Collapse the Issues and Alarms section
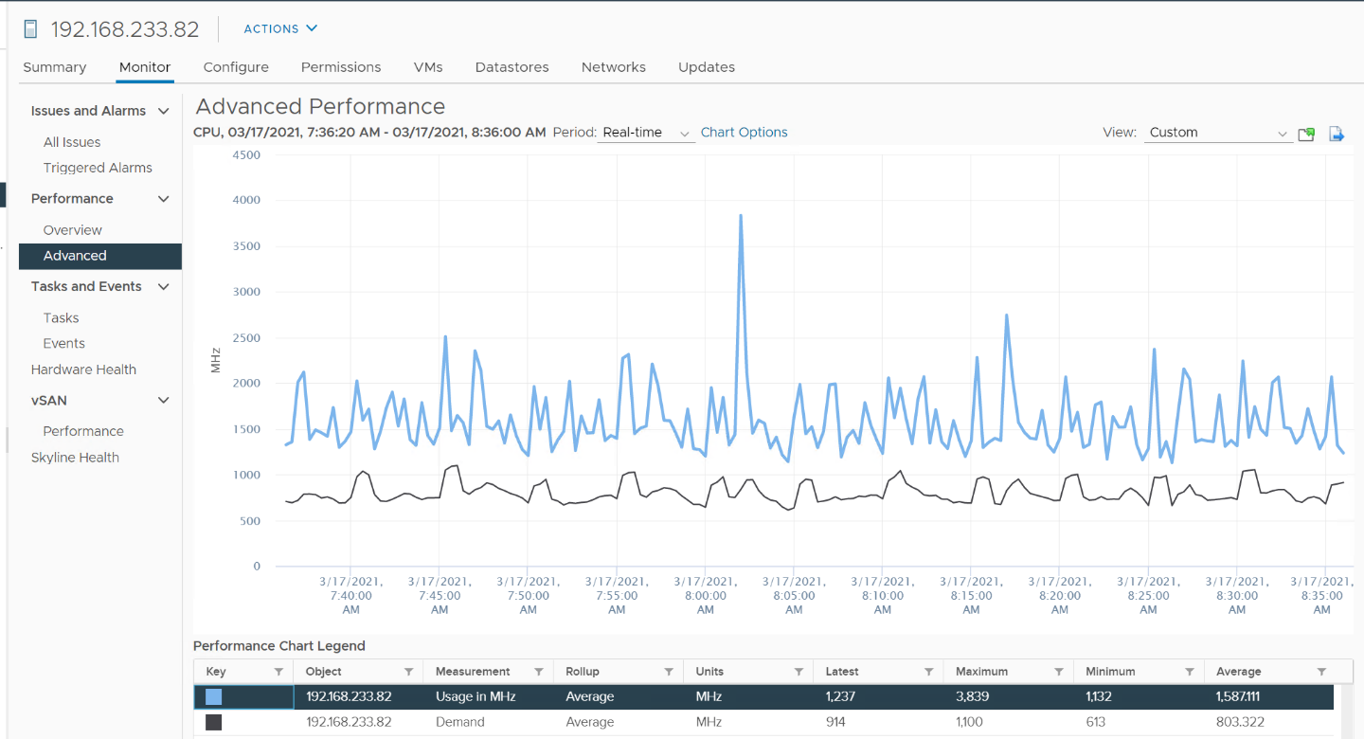Image resolution: width=1364 pixels, height=739 pixels. click(163, 111)
